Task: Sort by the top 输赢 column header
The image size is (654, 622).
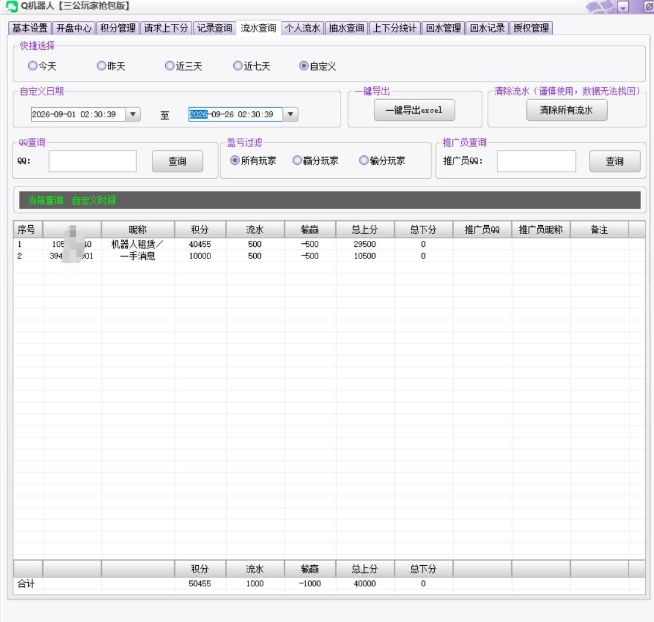Action: tap(310, 229)
